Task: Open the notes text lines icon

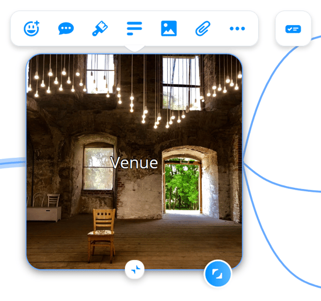Action: pyautogui.click(x=134, y=28)
